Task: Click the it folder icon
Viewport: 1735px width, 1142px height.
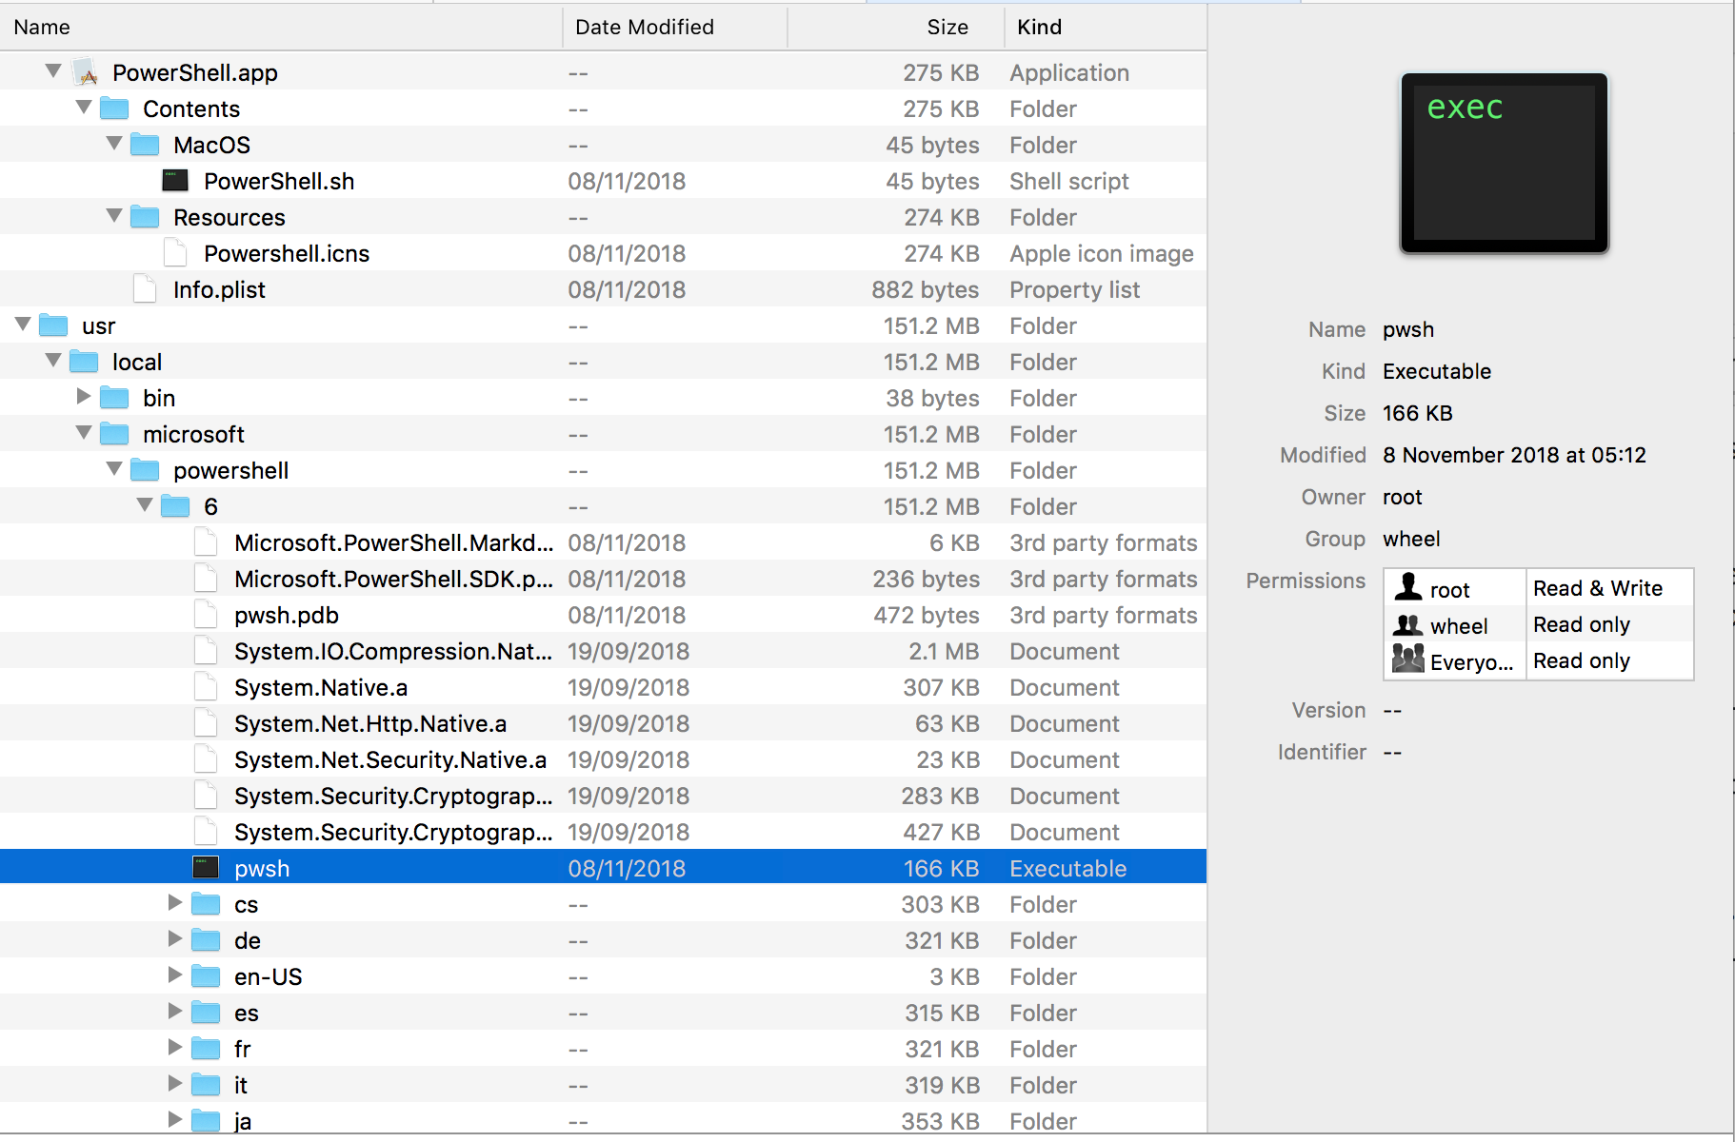Action: tap(206, 1085)
